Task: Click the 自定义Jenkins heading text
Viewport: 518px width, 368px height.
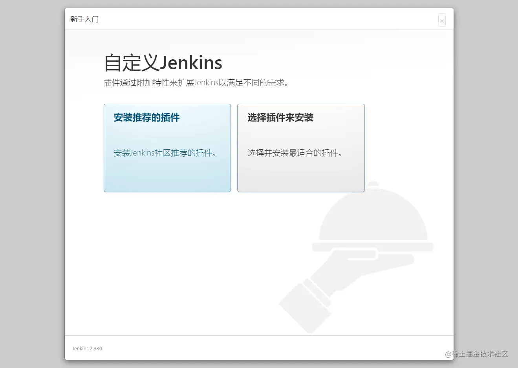Action: (163, 63)
